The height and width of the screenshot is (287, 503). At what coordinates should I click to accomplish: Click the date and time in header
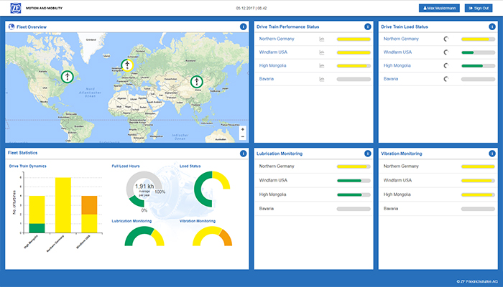pos(251,9)
